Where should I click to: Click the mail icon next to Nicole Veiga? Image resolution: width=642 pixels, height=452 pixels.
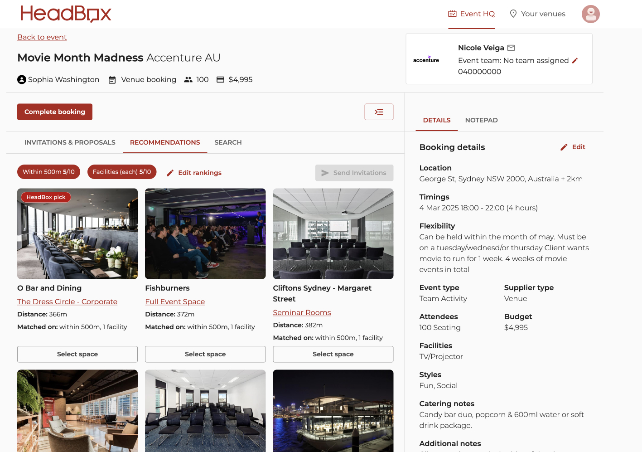coord(511,48)
